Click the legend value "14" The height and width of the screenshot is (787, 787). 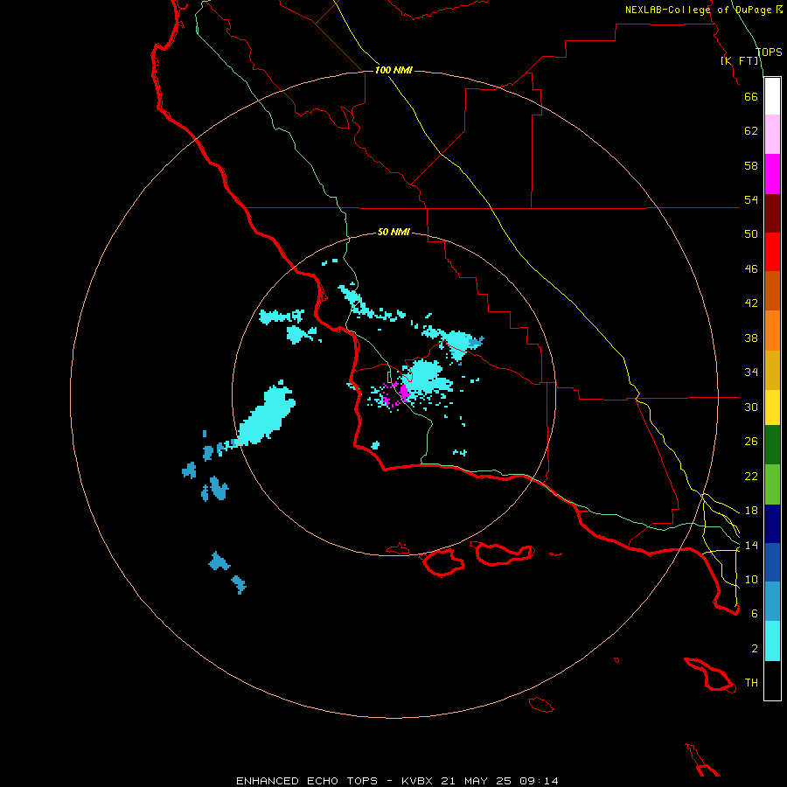[x=751, y=546]
